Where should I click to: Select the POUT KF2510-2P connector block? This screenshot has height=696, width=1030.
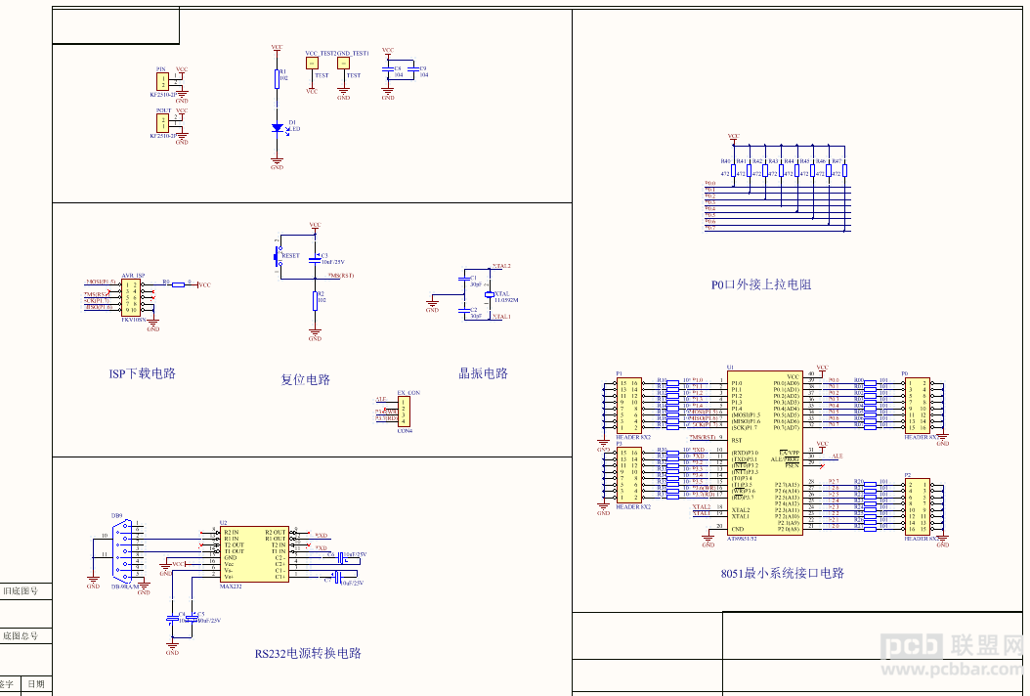tap(162, 122)
